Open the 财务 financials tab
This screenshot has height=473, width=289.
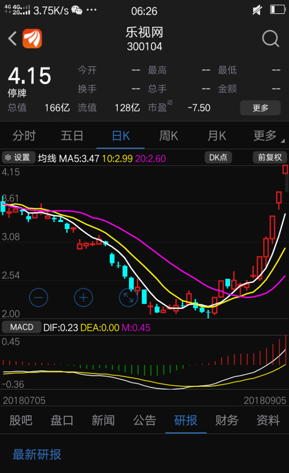point(227,420)
